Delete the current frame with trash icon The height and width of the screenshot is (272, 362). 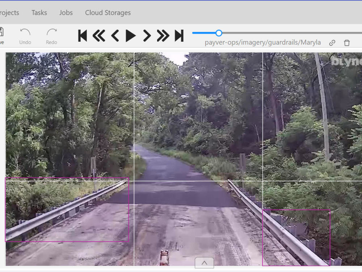(x=347, y=43)
